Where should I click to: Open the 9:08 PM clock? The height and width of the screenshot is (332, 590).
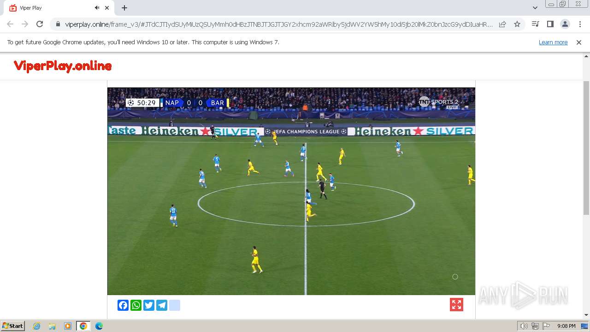(566, 326)
